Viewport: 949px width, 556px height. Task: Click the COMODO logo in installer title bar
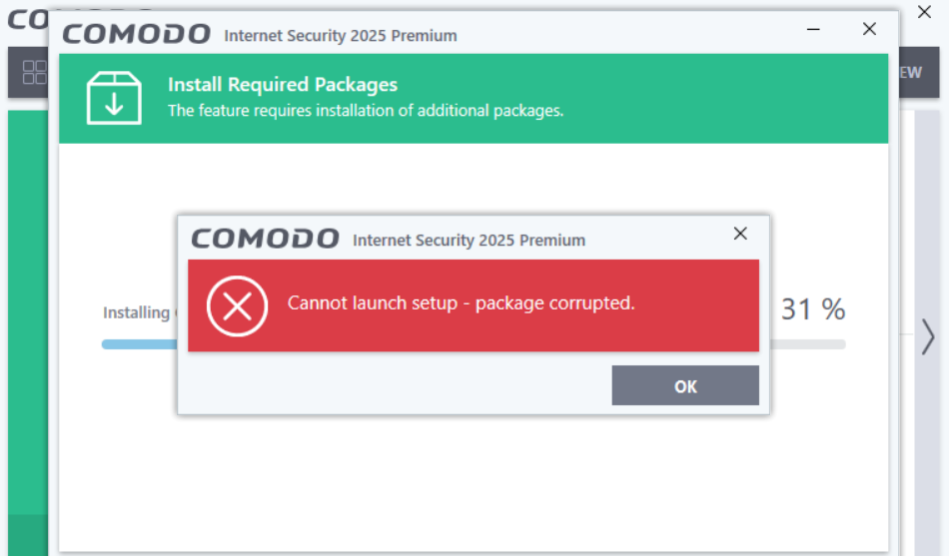[x=137, y=35]
